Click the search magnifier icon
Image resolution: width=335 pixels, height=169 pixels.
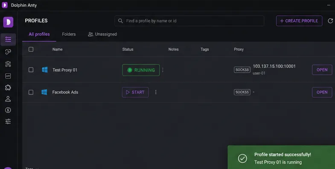coord(120,21)
